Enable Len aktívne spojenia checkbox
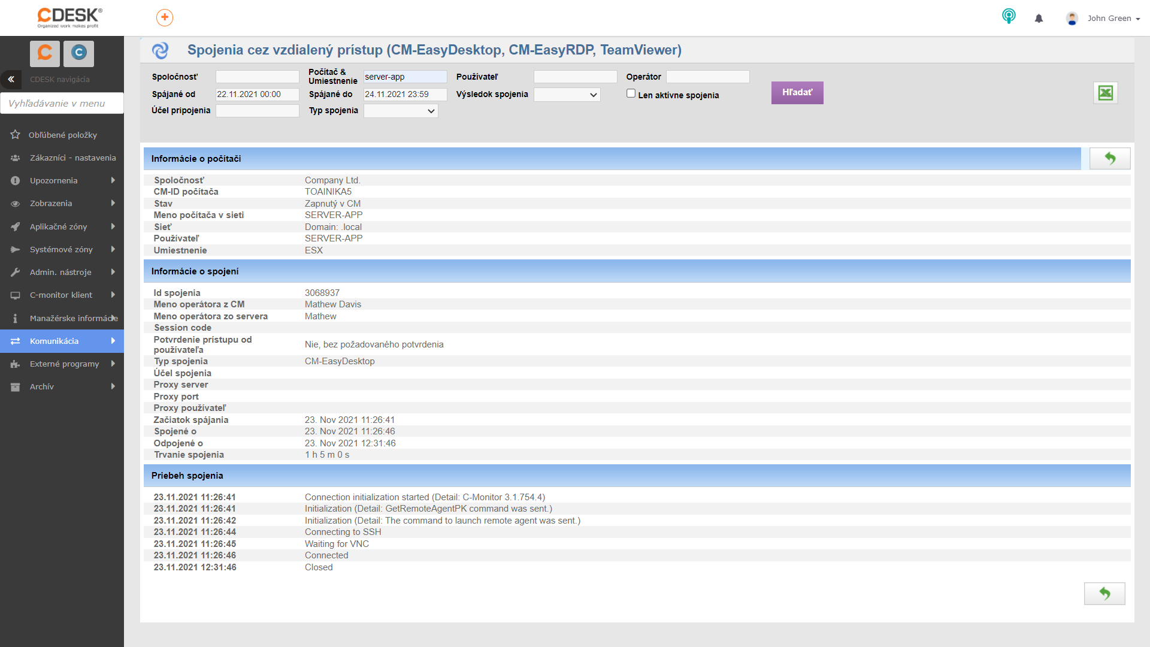The height and width of the screenshot is (647, 1150). click(631, 93)
